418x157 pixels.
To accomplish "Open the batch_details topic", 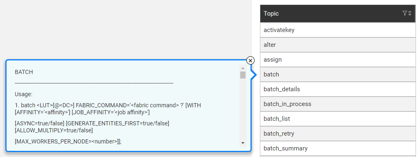I will point(338,89).
